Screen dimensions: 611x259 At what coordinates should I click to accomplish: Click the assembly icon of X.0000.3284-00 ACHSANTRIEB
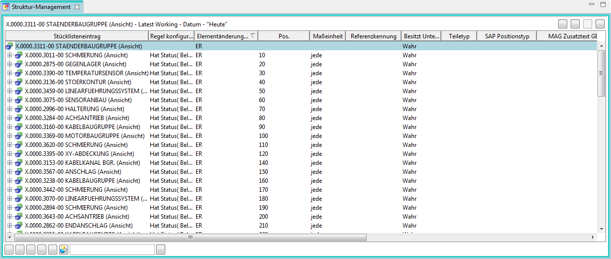click(19, 118)
